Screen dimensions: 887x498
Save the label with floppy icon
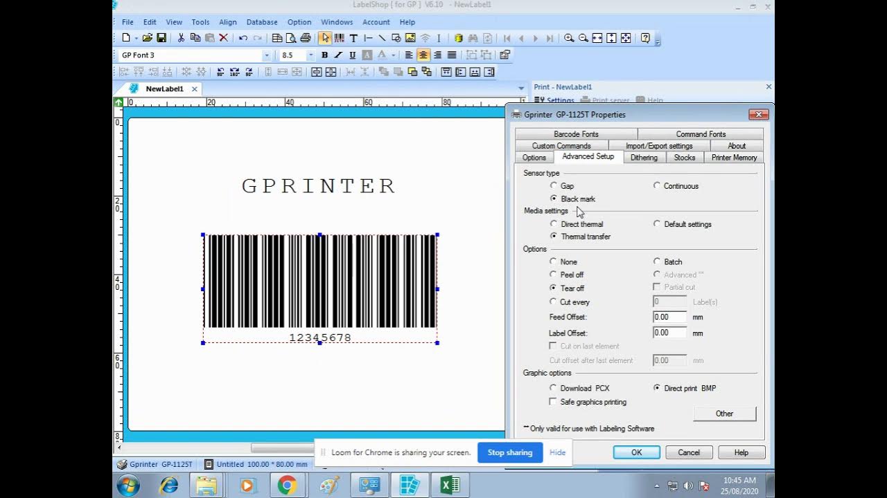(x=161, y=38)
